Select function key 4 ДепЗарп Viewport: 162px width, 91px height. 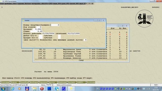(34, 82)
